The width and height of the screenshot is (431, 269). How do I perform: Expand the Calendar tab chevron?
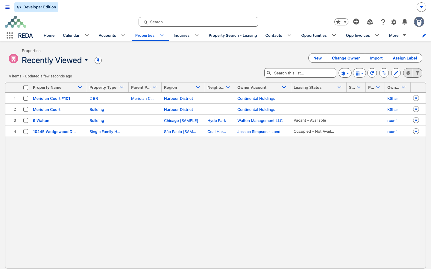click(x=87, y=35)
